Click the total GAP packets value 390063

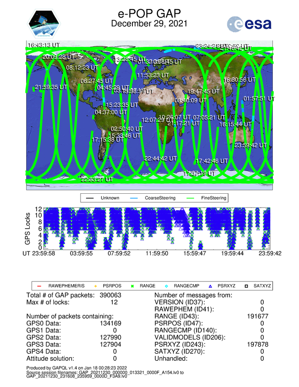pos(111,295)
